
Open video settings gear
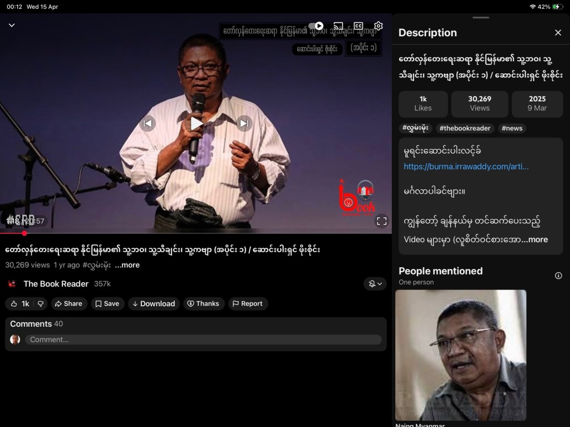click(379, 26)
